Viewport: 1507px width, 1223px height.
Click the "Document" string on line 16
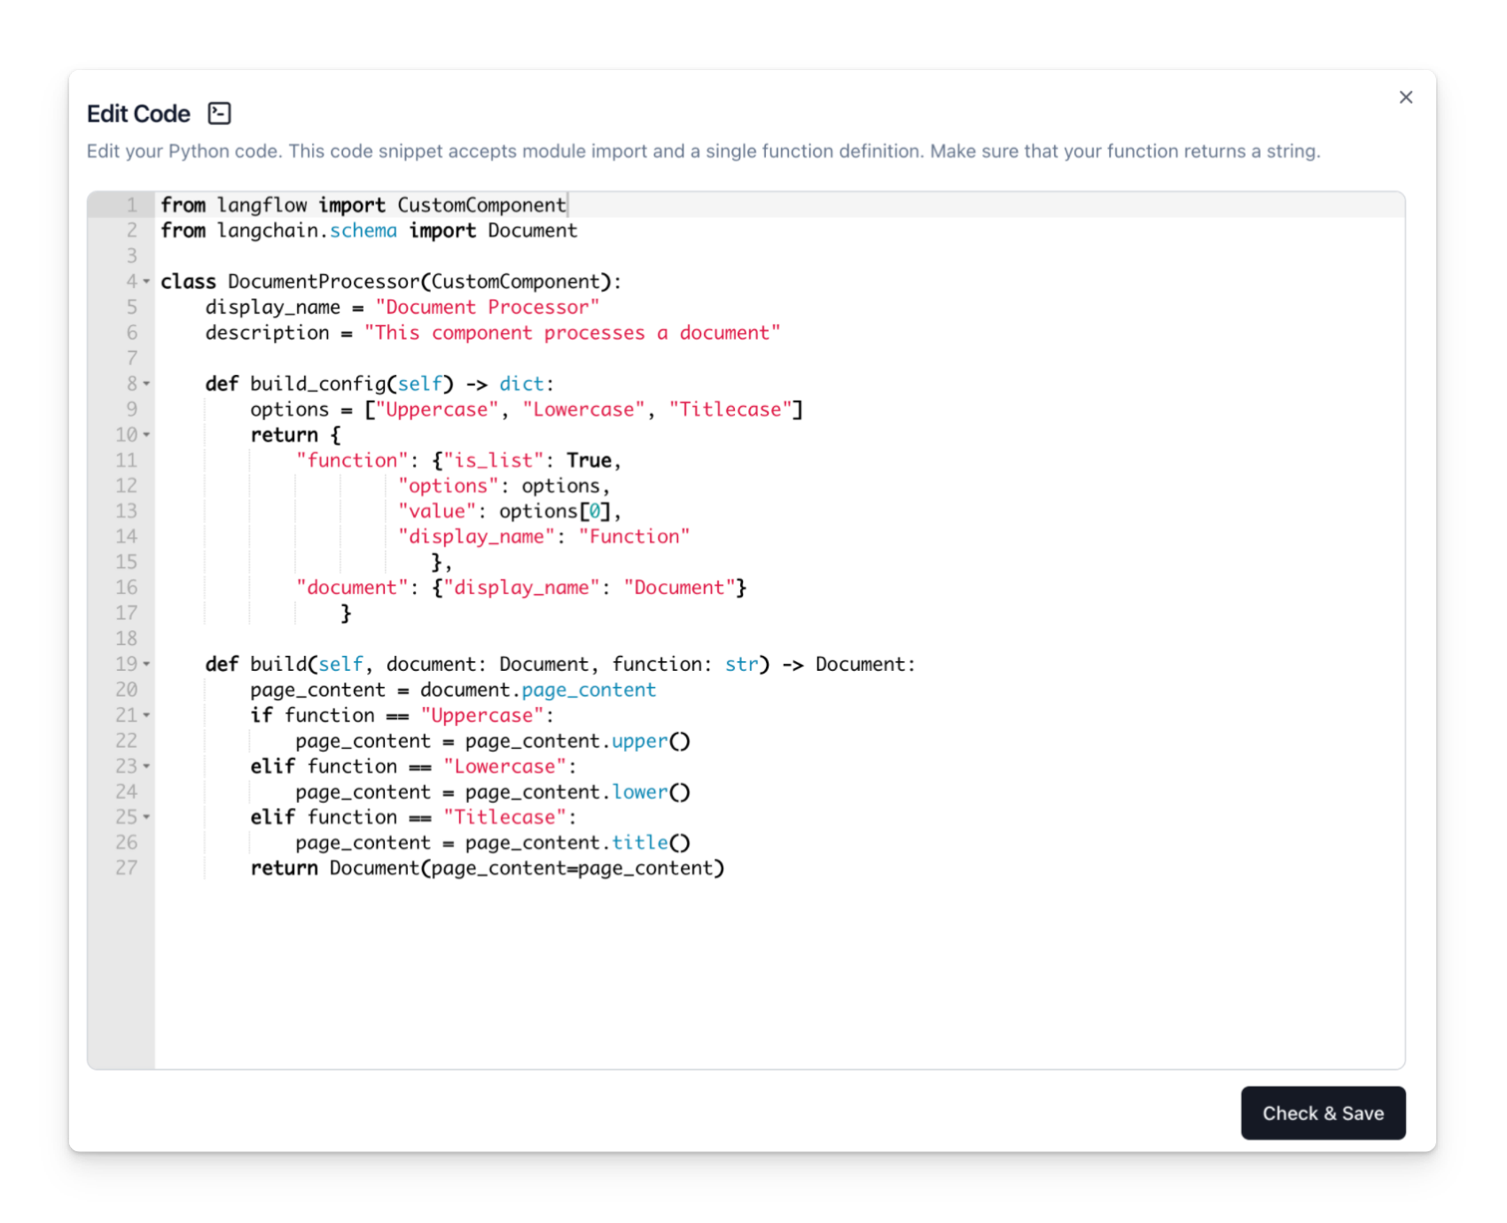pos(680,588)
